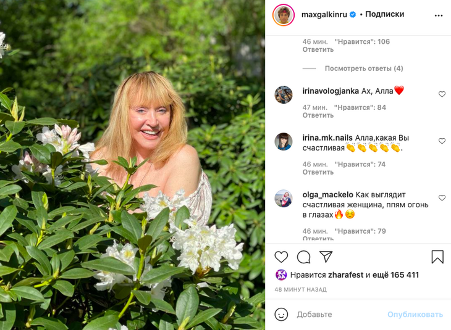Open the comment bubble icon
The height and width of the screenshot is (330, 451).
pos(303,257)
